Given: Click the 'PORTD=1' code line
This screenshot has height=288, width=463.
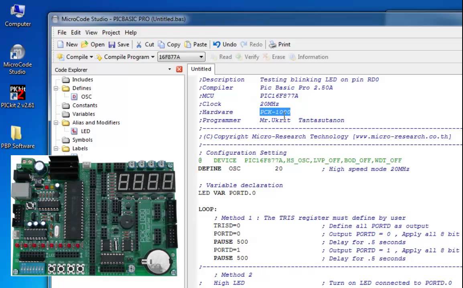Looking at the screenshot, I should (227, 250).
